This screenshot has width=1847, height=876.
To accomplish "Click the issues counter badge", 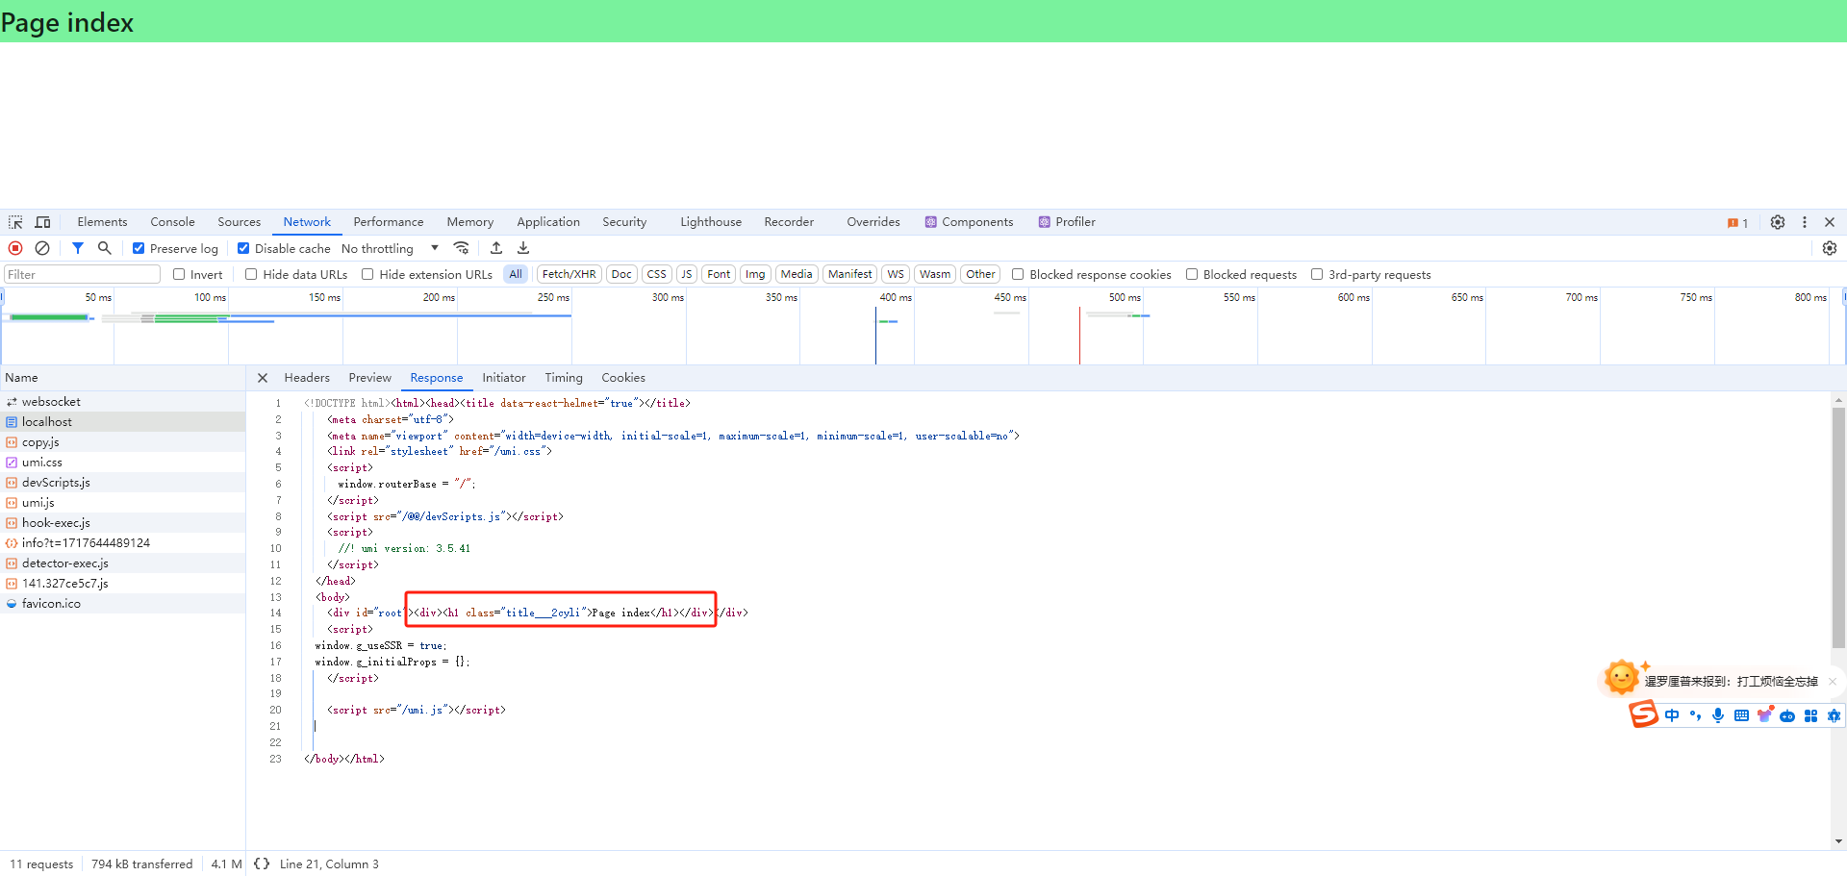I will pyautogui.click(x=1737, y=222).
